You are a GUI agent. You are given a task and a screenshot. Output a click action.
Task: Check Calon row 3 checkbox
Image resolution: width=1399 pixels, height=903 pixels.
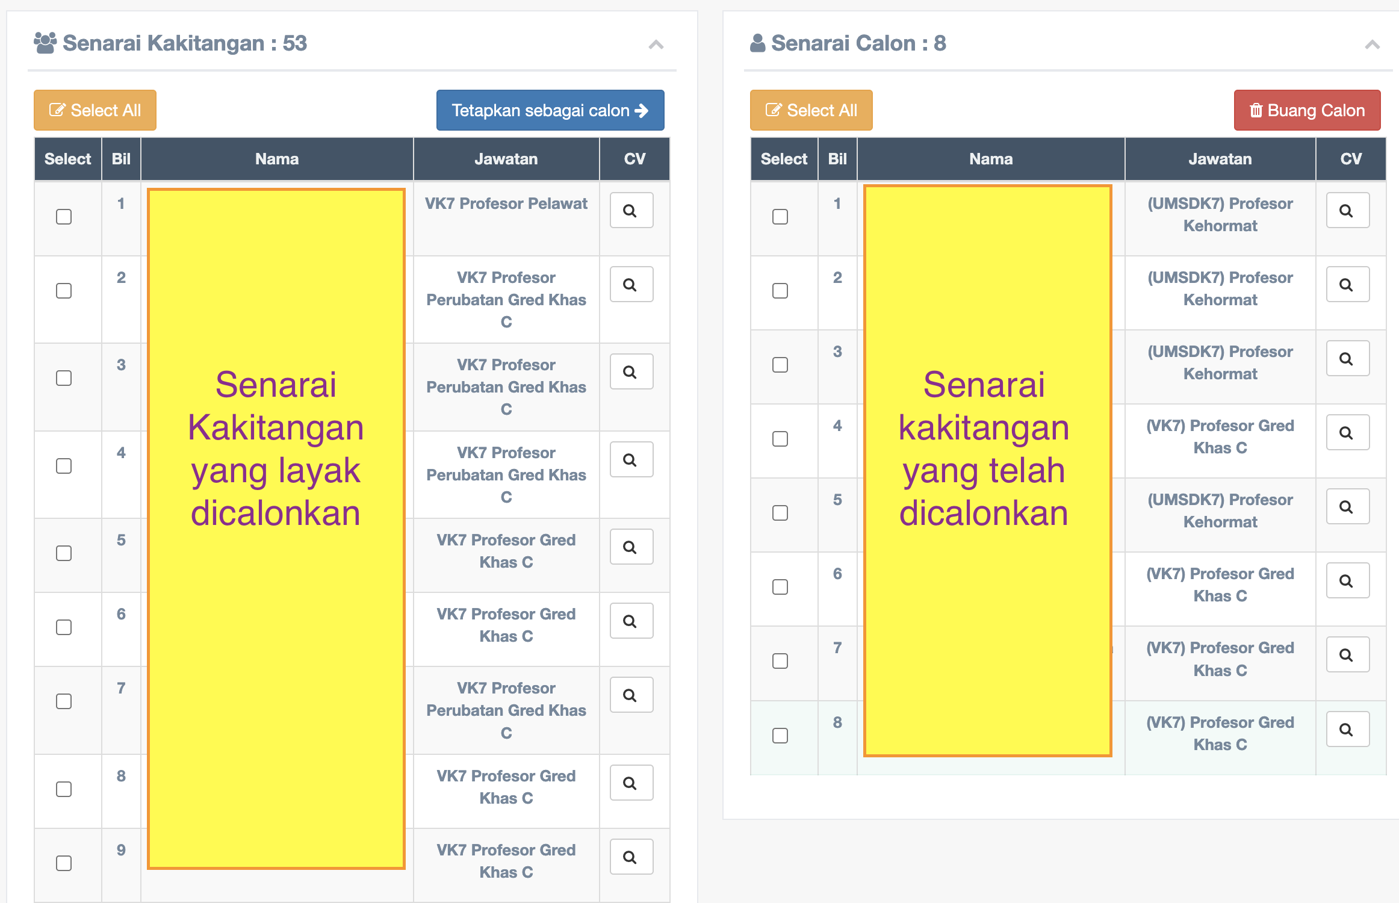(x=780, y=365)
